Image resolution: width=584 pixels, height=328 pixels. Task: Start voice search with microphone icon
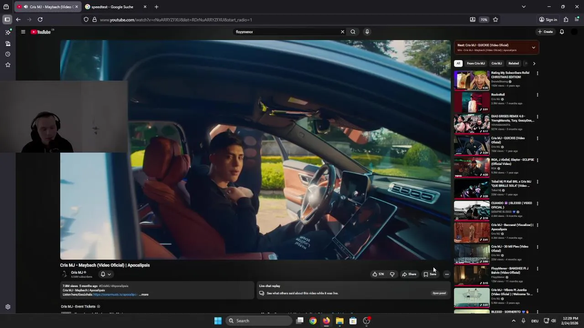[367, 32]
